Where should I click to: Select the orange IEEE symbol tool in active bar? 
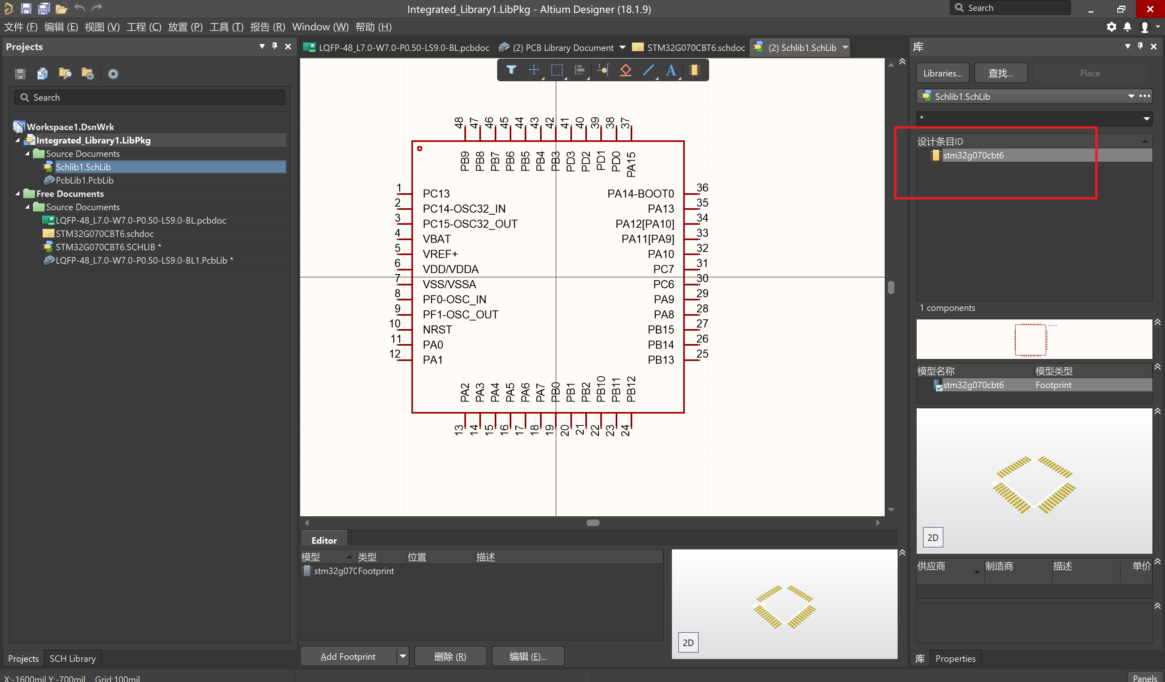(x=625, y=70)
